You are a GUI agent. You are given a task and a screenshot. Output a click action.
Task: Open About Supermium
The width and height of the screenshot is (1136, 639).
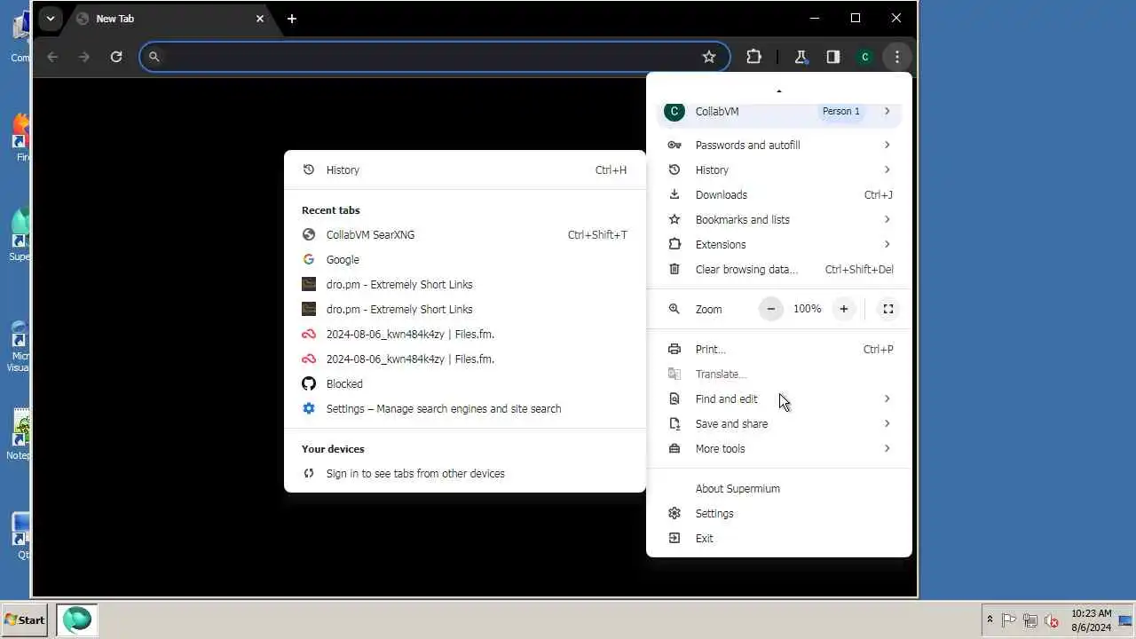[779, 488]
